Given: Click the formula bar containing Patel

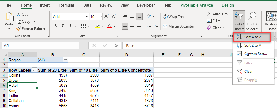Looking at the screenshot, I should (177, 46).
